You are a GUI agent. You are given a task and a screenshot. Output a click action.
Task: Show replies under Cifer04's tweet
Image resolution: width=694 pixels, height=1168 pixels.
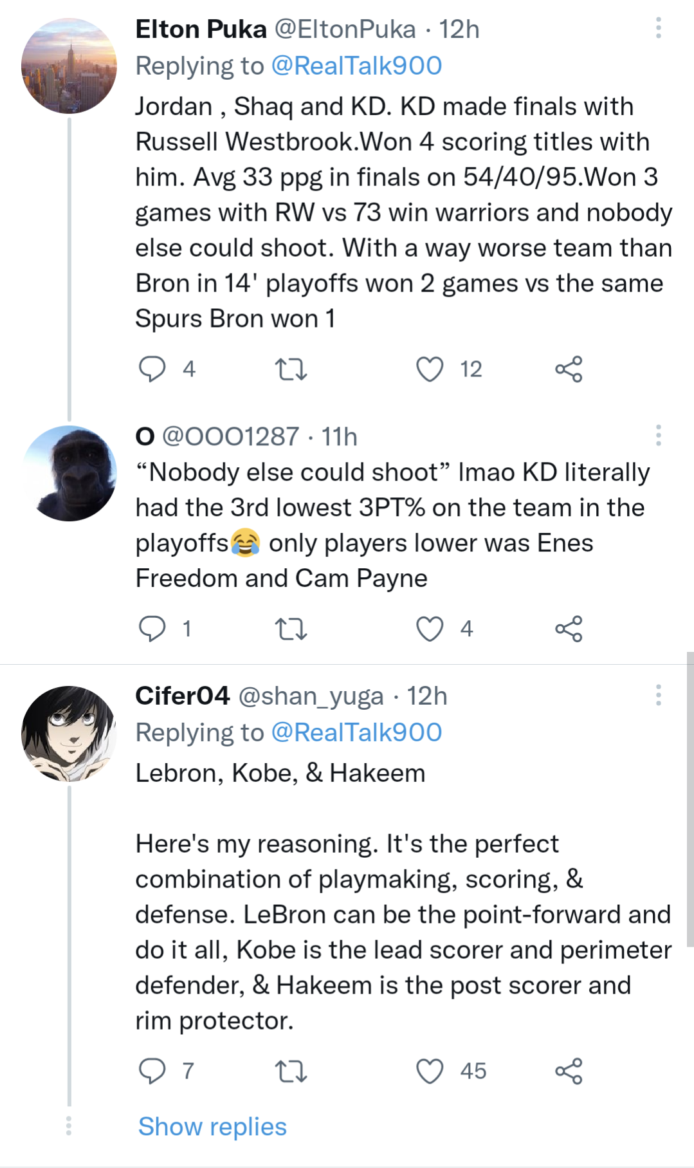(212, 1127)
